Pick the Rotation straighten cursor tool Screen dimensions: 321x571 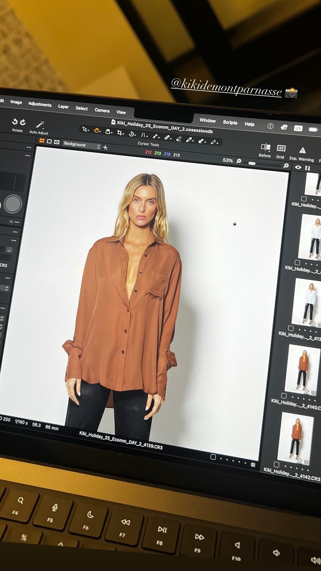tap(132, 134)
